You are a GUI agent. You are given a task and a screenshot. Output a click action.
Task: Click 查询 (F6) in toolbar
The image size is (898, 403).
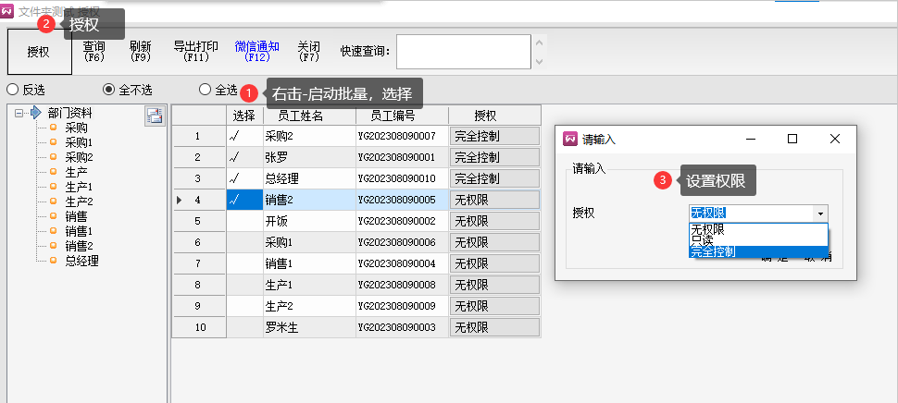tap(94, 51)
